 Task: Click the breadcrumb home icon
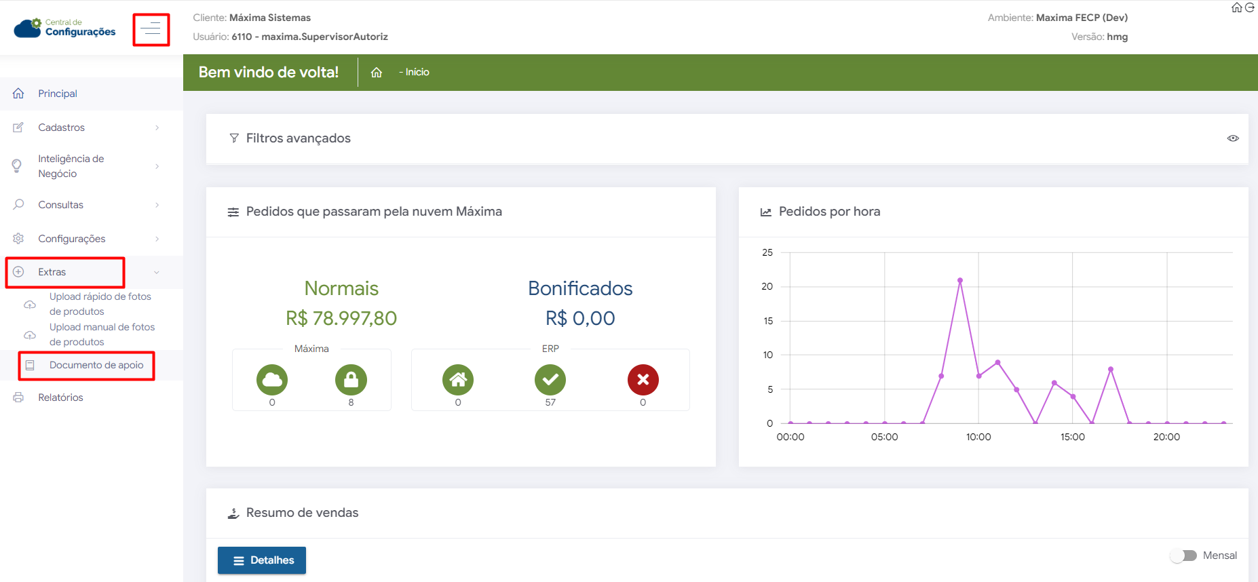[377, 73]
